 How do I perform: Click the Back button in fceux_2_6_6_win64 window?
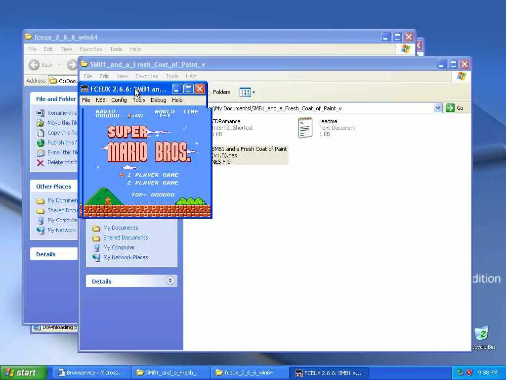click(41, 65)
